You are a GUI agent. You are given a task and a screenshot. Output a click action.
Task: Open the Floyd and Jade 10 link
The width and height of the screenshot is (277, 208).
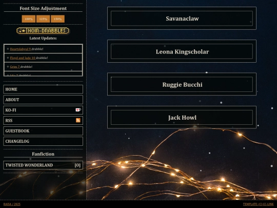coord(23,58)
